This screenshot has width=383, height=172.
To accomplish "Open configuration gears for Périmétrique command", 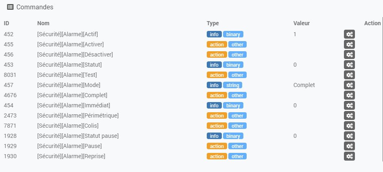I will pos(349,115).
